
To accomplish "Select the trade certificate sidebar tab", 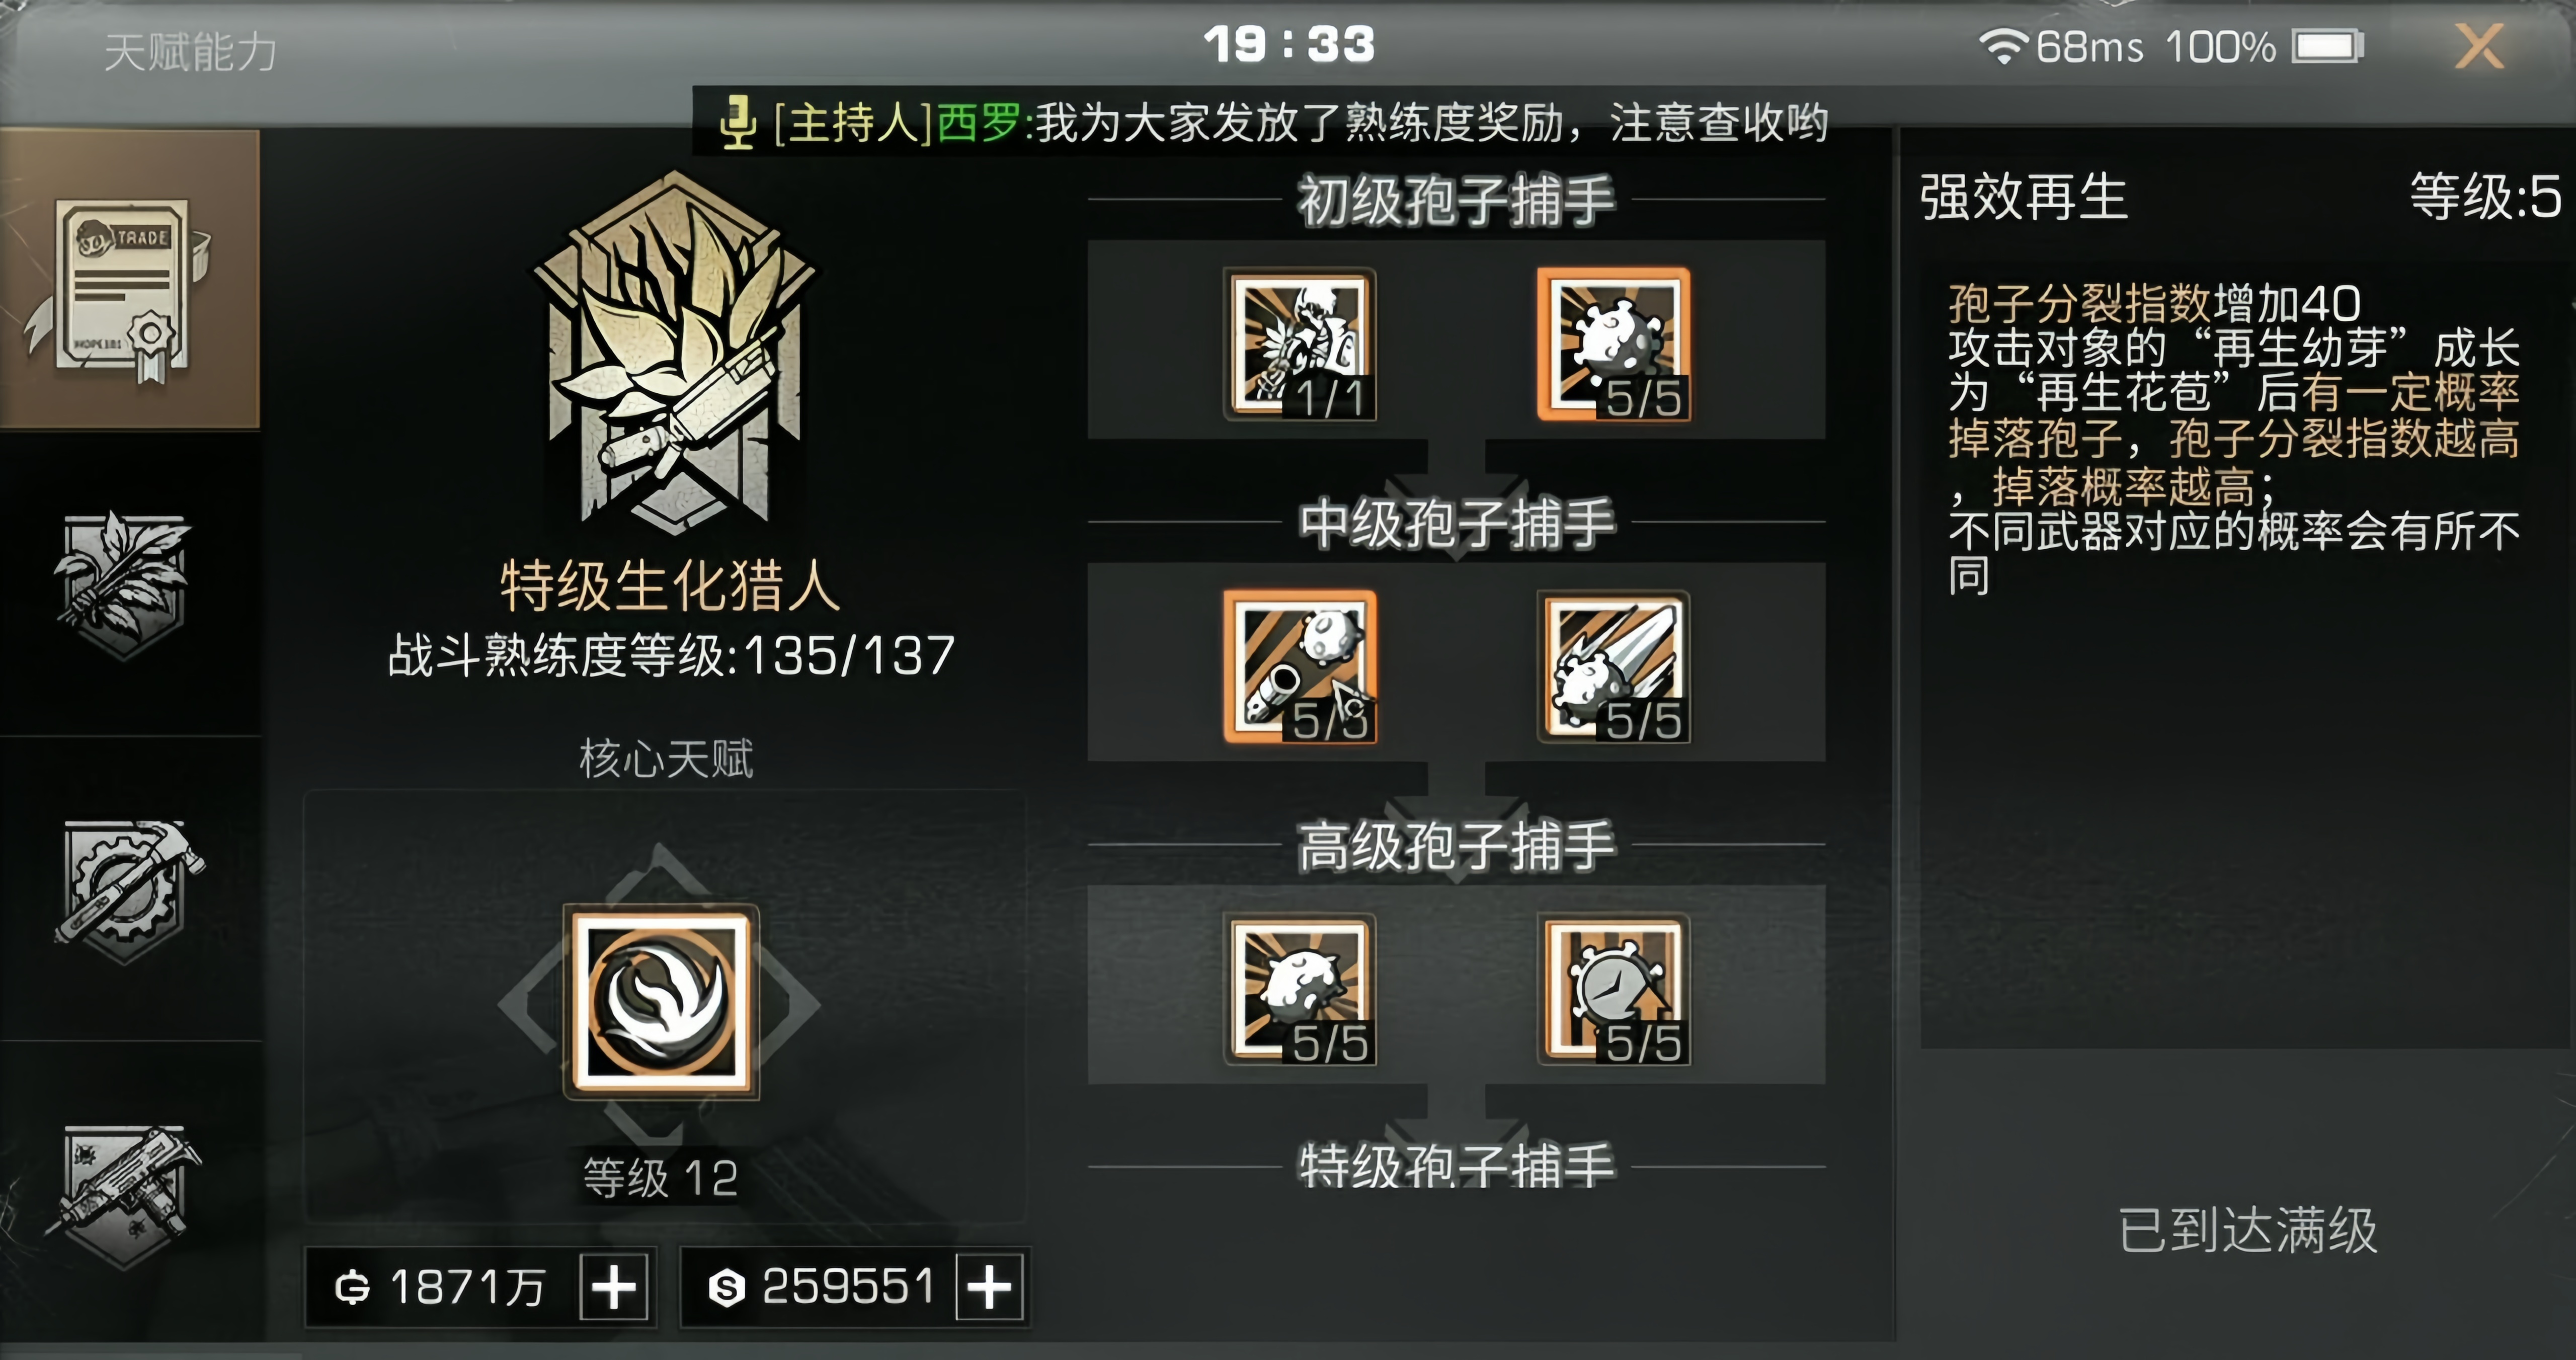I will tap(129, 279).
